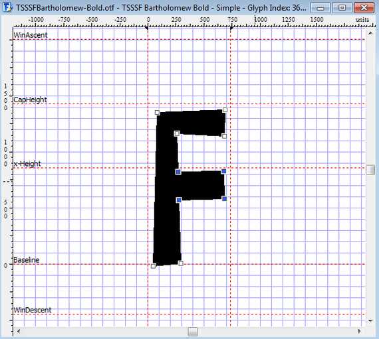Select the bottom-right point of the F stem
This screenshot has width=379, height=339.
pyautogui.click(x=181, y=263)
